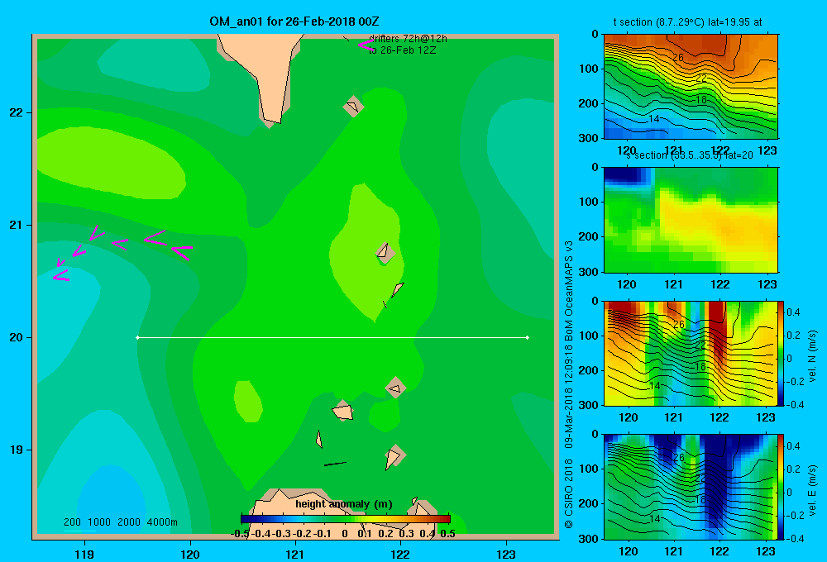This screenshot has width=827, height=562.
Task: Click the longitude 123 tick label on main map
Action: tap(506, 555)
